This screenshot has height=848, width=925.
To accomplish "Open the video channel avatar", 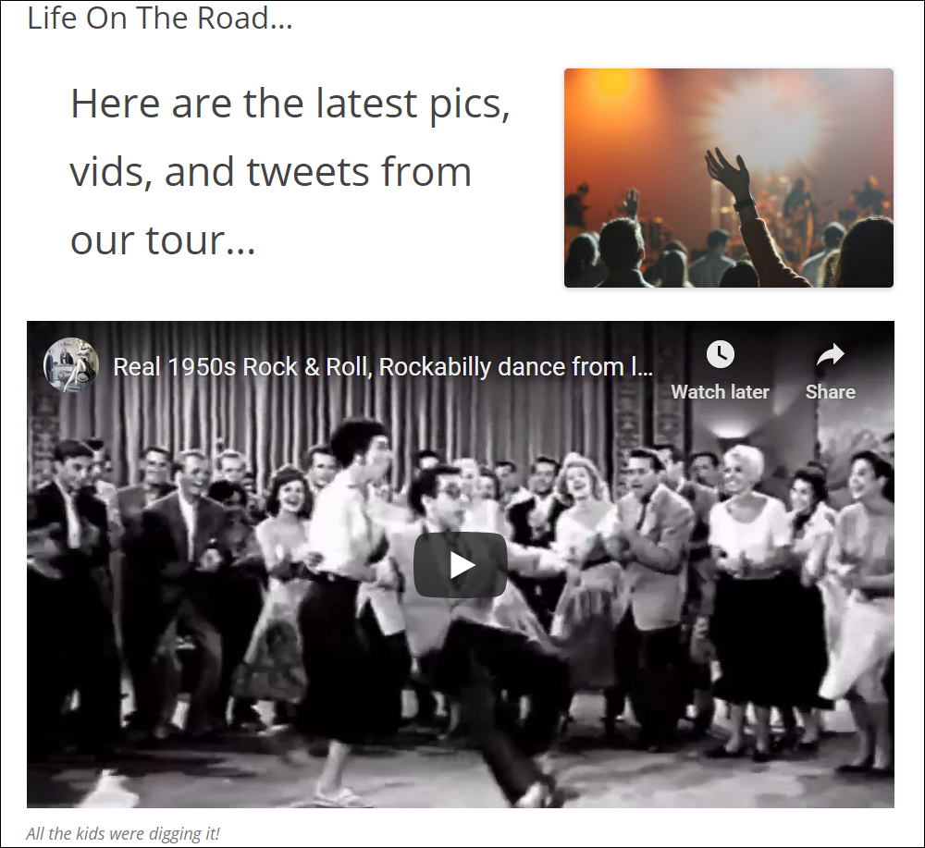I will pyautogui.click(x=71, y=365).
